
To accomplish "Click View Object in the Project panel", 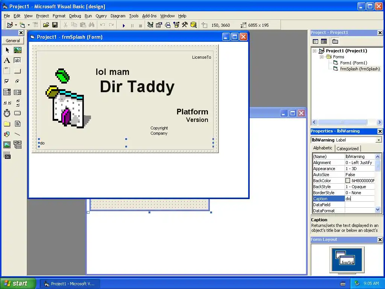I will [324, 41].
